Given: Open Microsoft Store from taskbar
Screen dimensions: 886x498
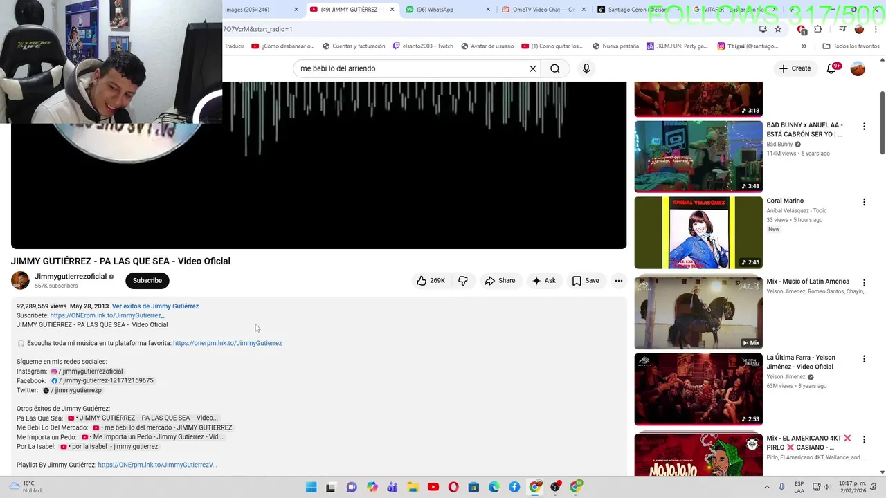Looking at the screenshot, I should tap(473, 488).
